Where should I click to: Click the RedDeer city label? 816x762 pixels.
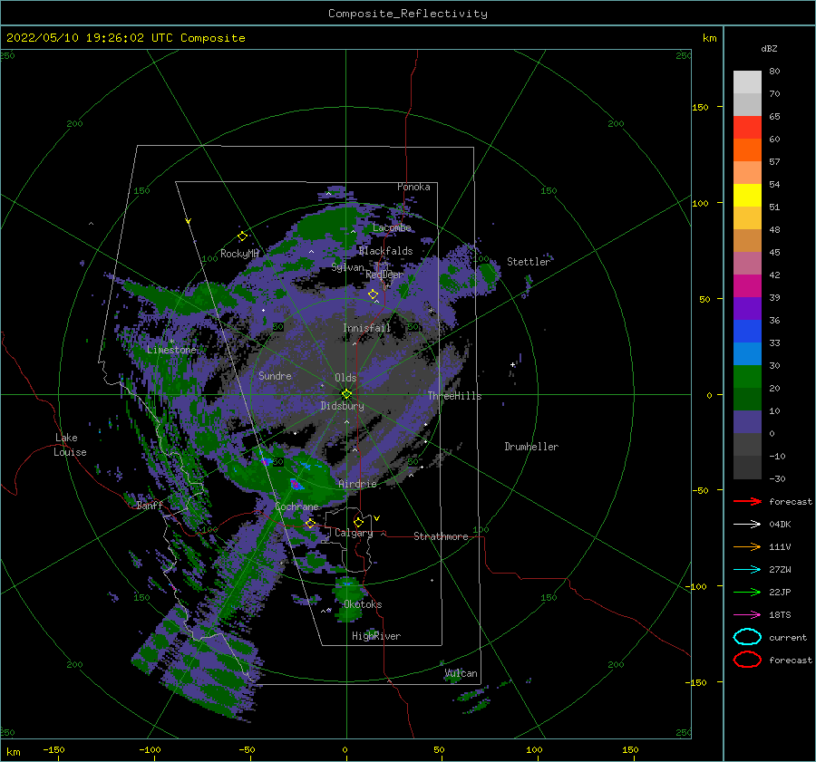pos(384,275)
